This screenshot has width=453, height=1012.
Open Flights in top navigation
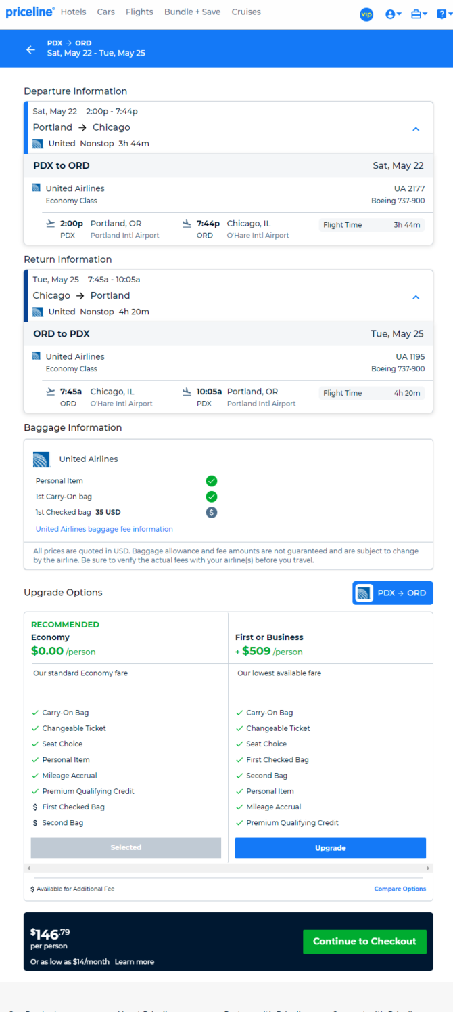click(139, 12)
